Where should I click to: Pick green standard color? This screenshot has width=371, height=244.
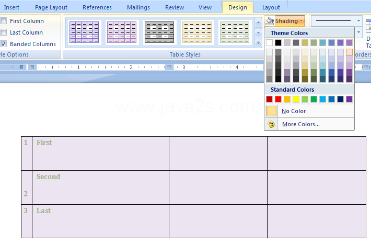point(314,99)
